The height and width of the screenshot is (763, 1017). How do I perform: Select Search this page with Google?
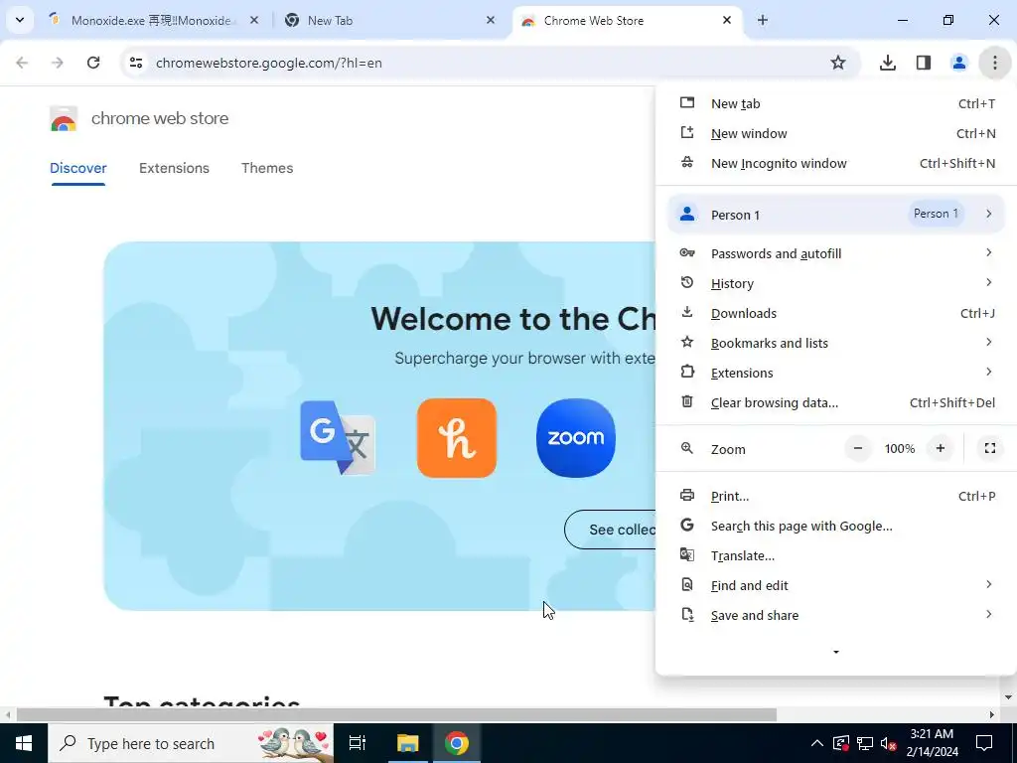pyautogui.click(x=836, y=527)
